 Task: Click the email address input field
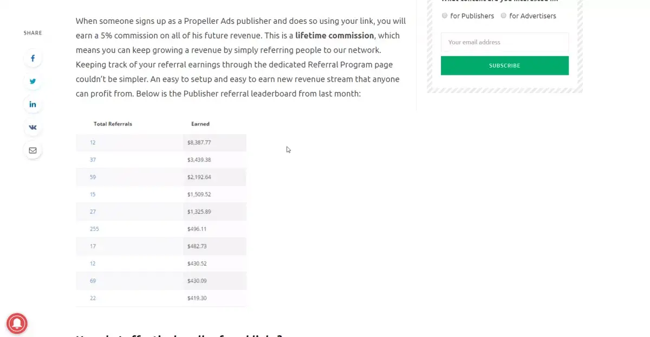(505, 42)
